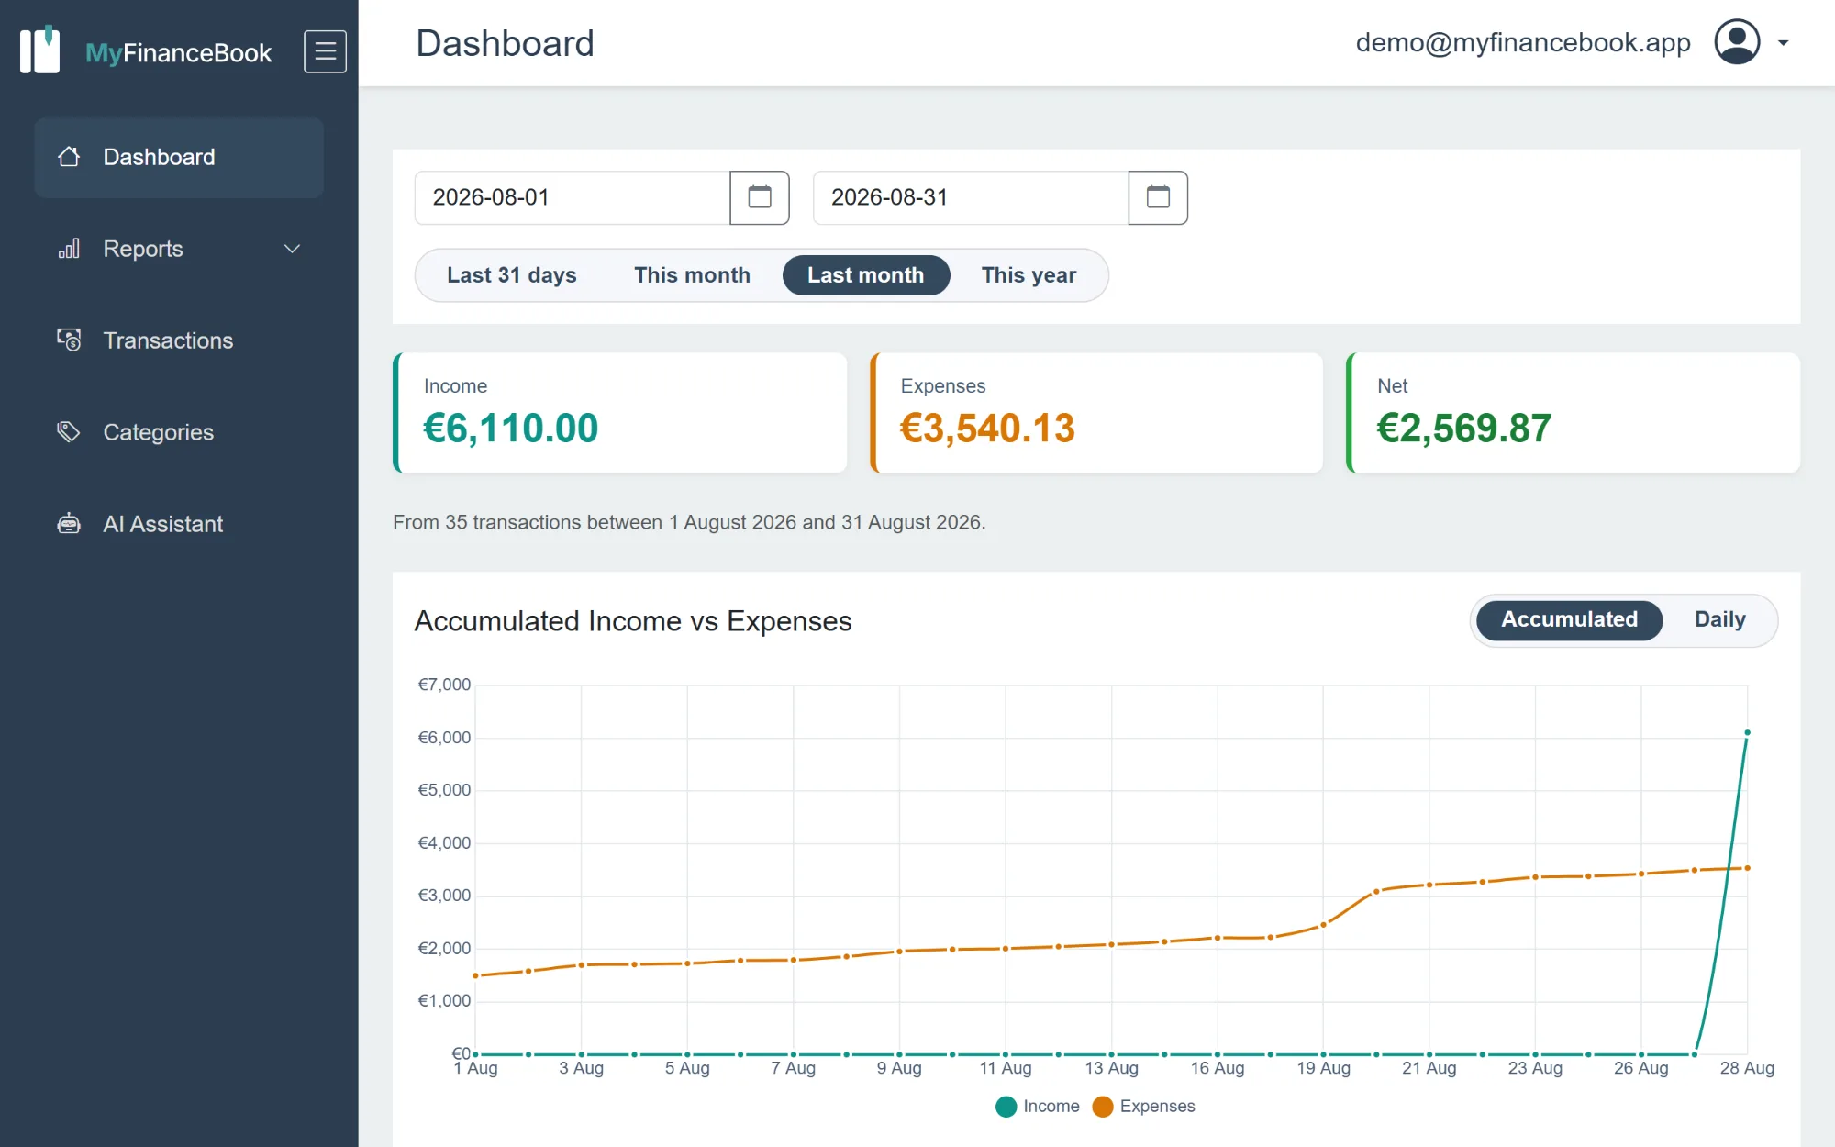This screenshot has height=1147, width=1835.
Task: Open AI Assistant in the sidebar
Action: tap(179, 524)
